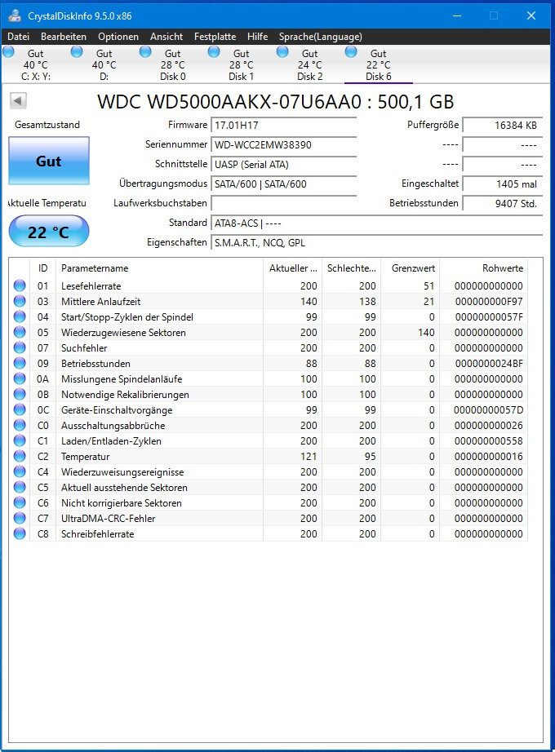The image size is (555, 752).
Task: Click status icon of UltraDMA-CRC-Fehler
Action: tap(20, 519)
